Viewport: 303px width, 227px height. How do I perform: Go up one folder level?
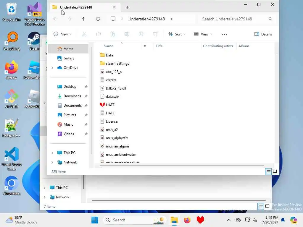[x=83, y=19]
